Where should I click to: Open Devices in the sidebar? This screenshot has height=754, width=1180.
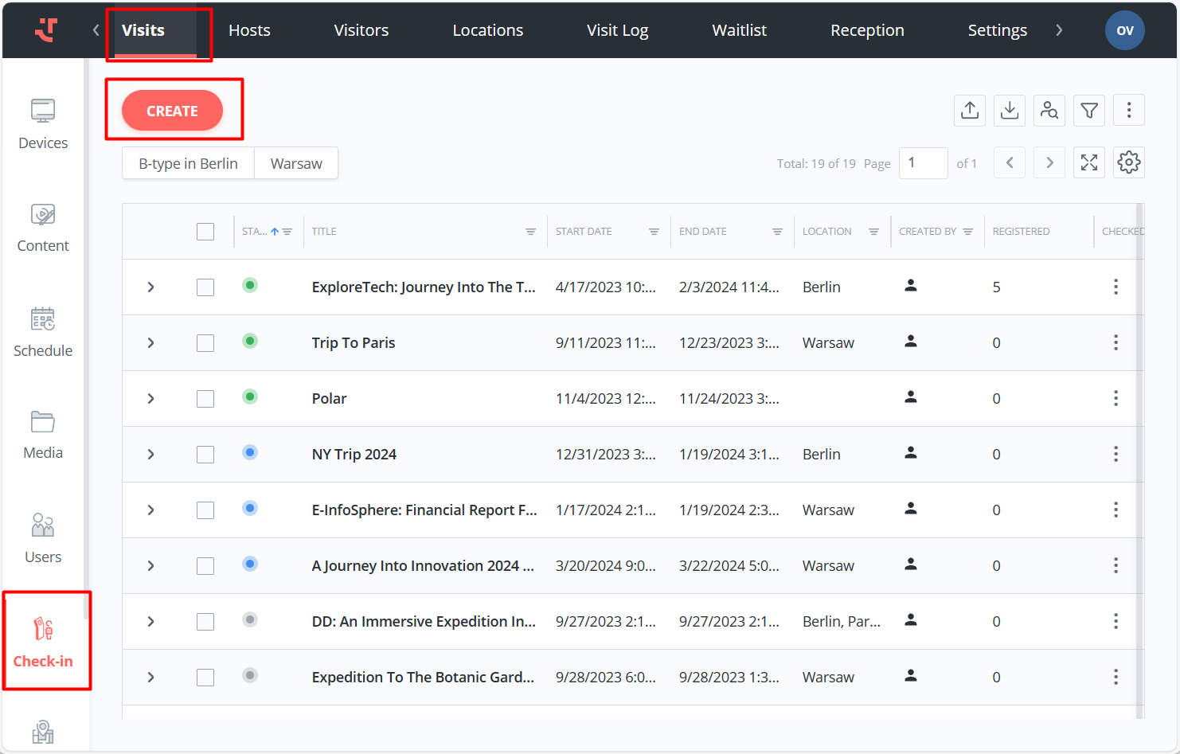(43, 124)
